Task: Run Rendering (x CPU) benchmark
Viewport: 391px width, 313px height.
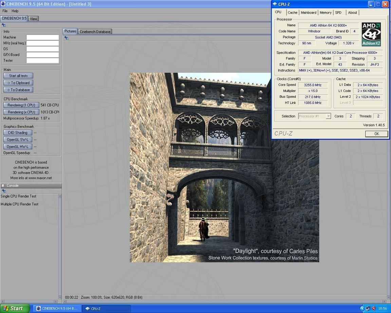Action: coord(21,112)
